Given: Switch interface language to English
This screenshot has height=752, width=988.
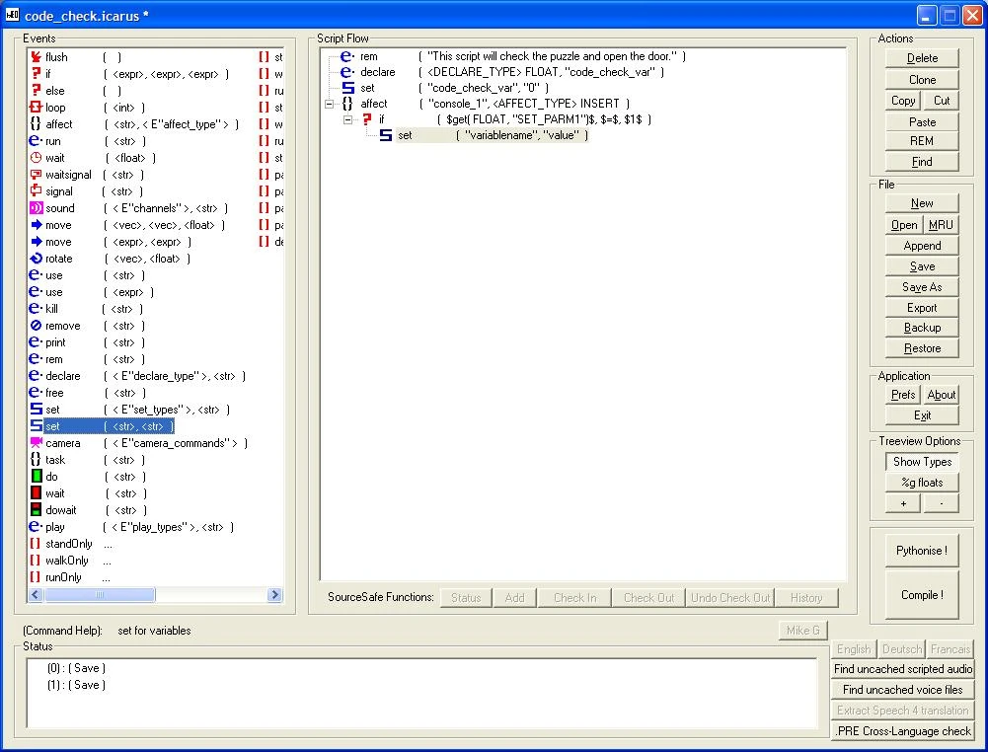Looking at the screenshot, I should 853,648.
